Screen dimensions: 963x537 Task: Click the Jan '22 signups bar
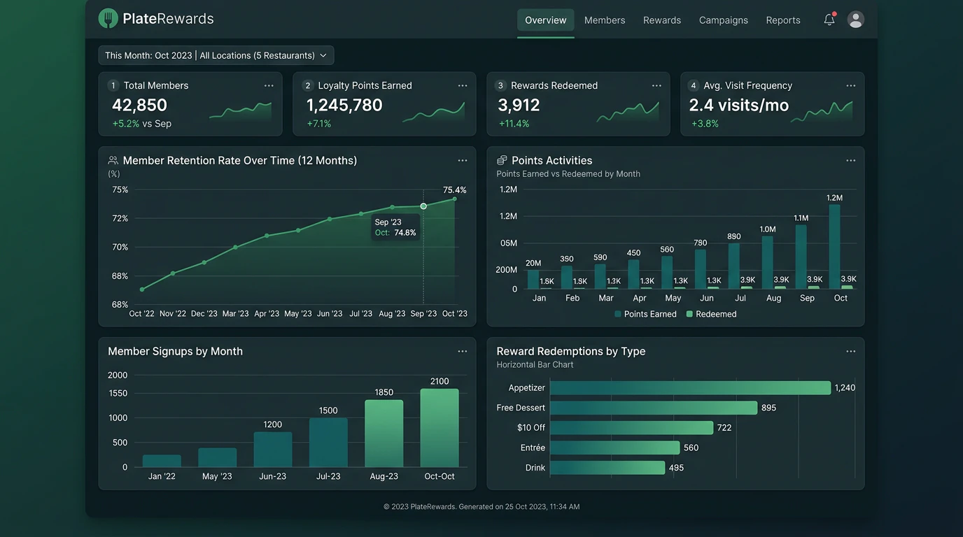click(162, 461)
